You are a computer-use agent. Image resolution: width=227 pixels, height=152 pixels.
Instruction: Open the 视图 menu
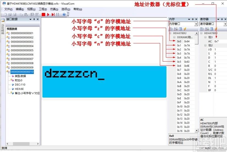click(x=31, y=9)
